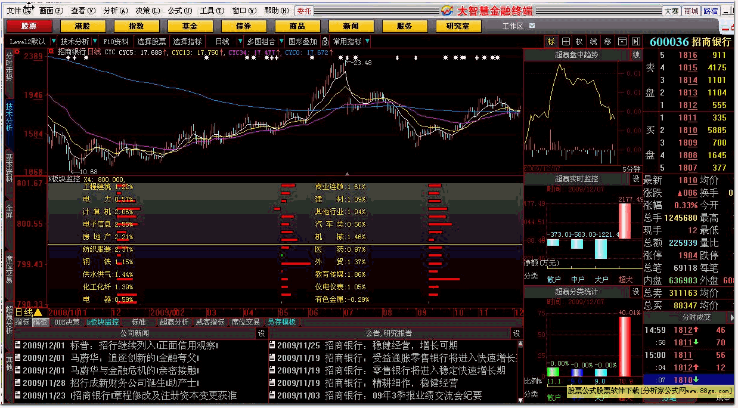Open the 分析 menu
The height and width of the screenshot is (408, 738).
(115, 11)
